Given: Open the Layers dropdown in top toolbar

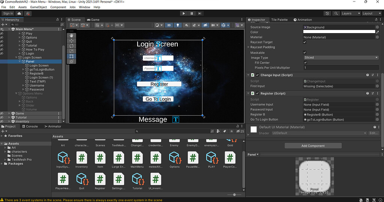Looking at the screenshot, I should tap(351, 13).
